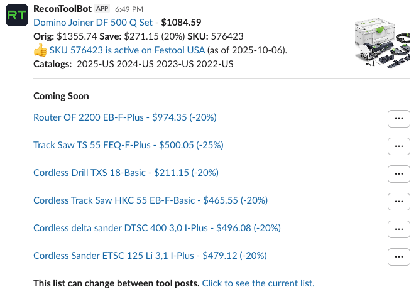Open Cordless Track Saw HKC 55 link

(x=150, y=200)
